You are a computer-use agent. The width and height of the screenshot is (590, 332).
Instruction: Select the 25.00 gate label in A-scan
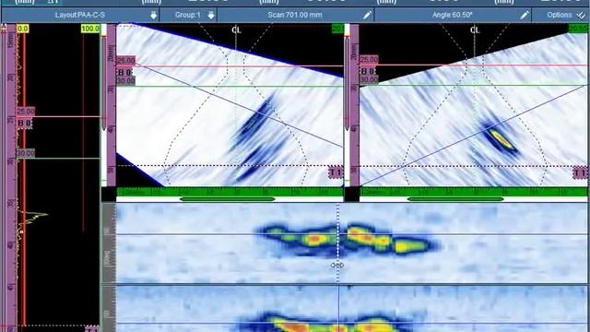coord(26,111)
